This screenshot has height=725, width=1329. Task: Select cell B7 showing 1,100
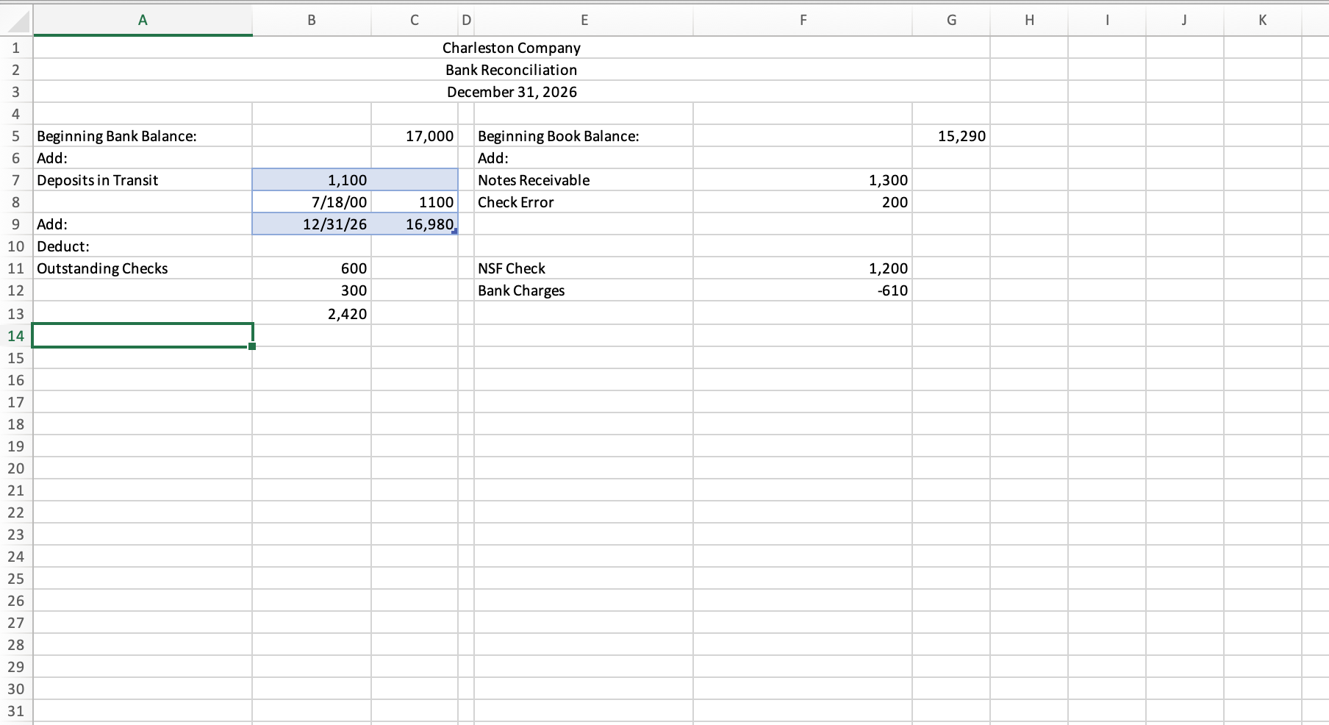tap(312, 180)
